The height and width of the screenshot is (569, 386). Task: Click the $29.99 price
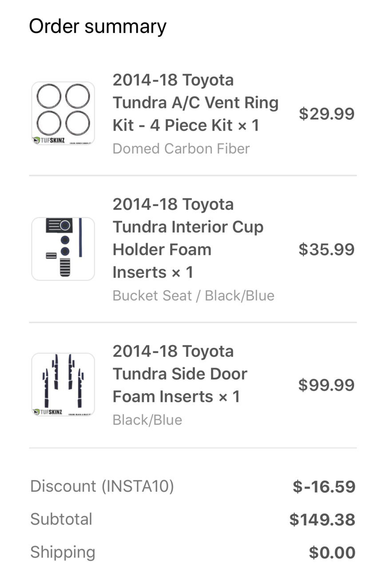point(326,114)
